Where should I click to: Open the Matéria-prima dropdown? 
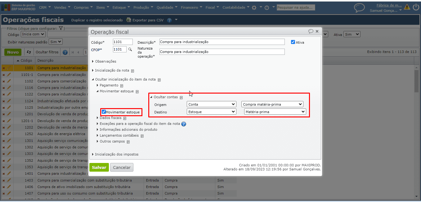click(275, 112)
